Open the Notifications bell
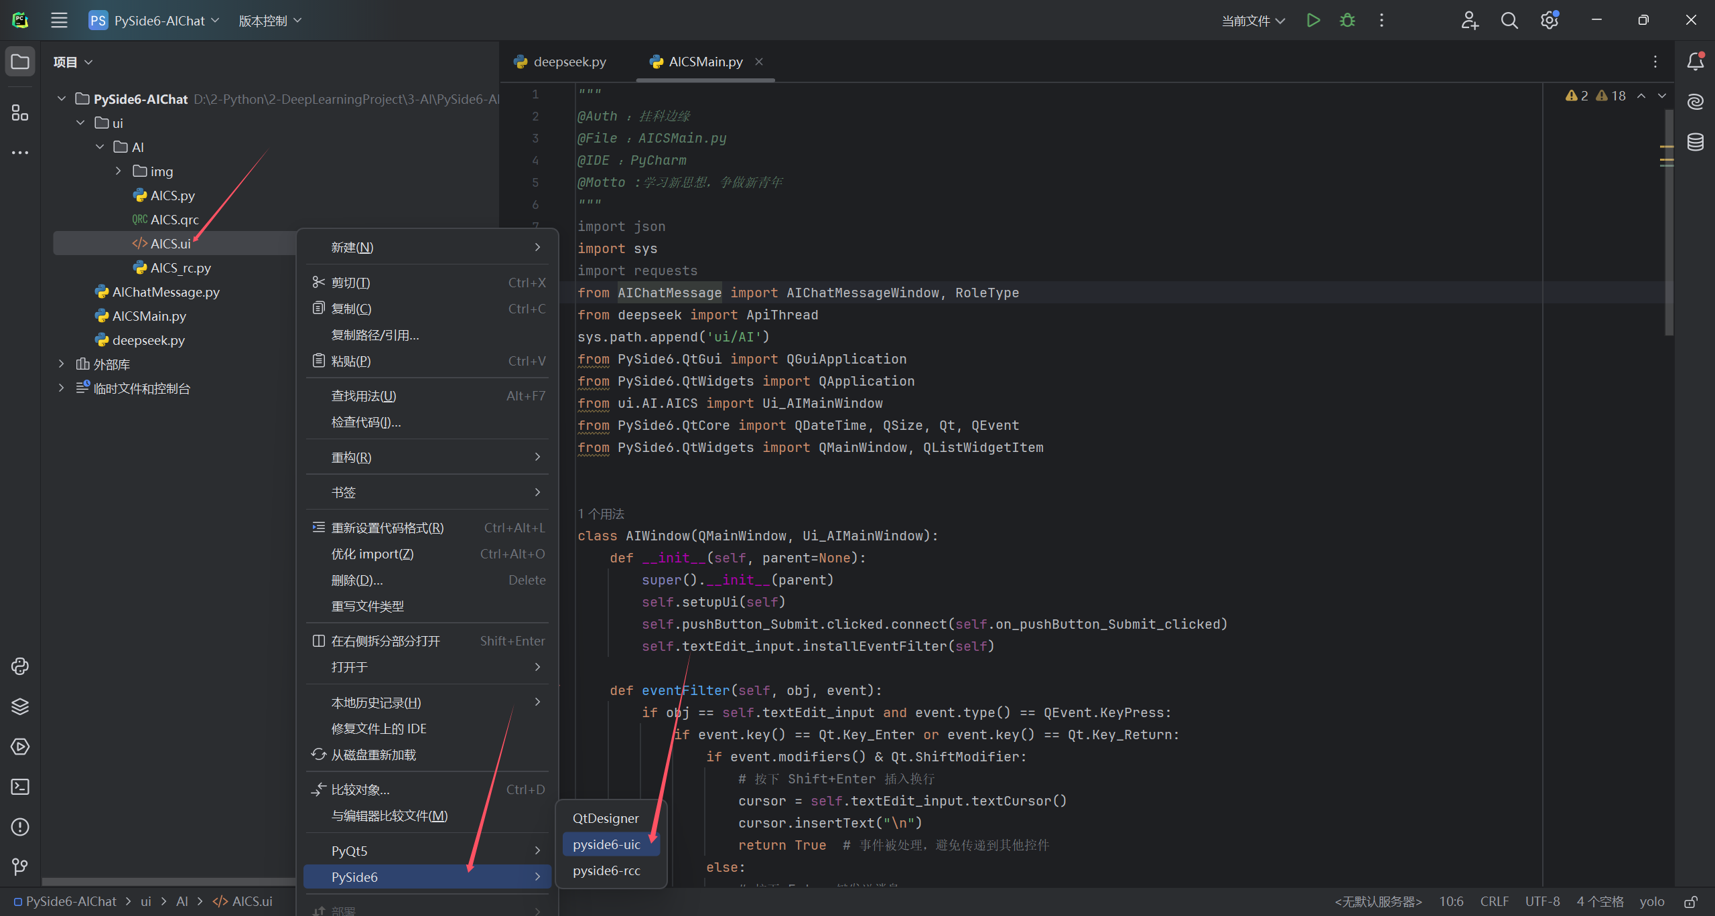 (1695, 62)
